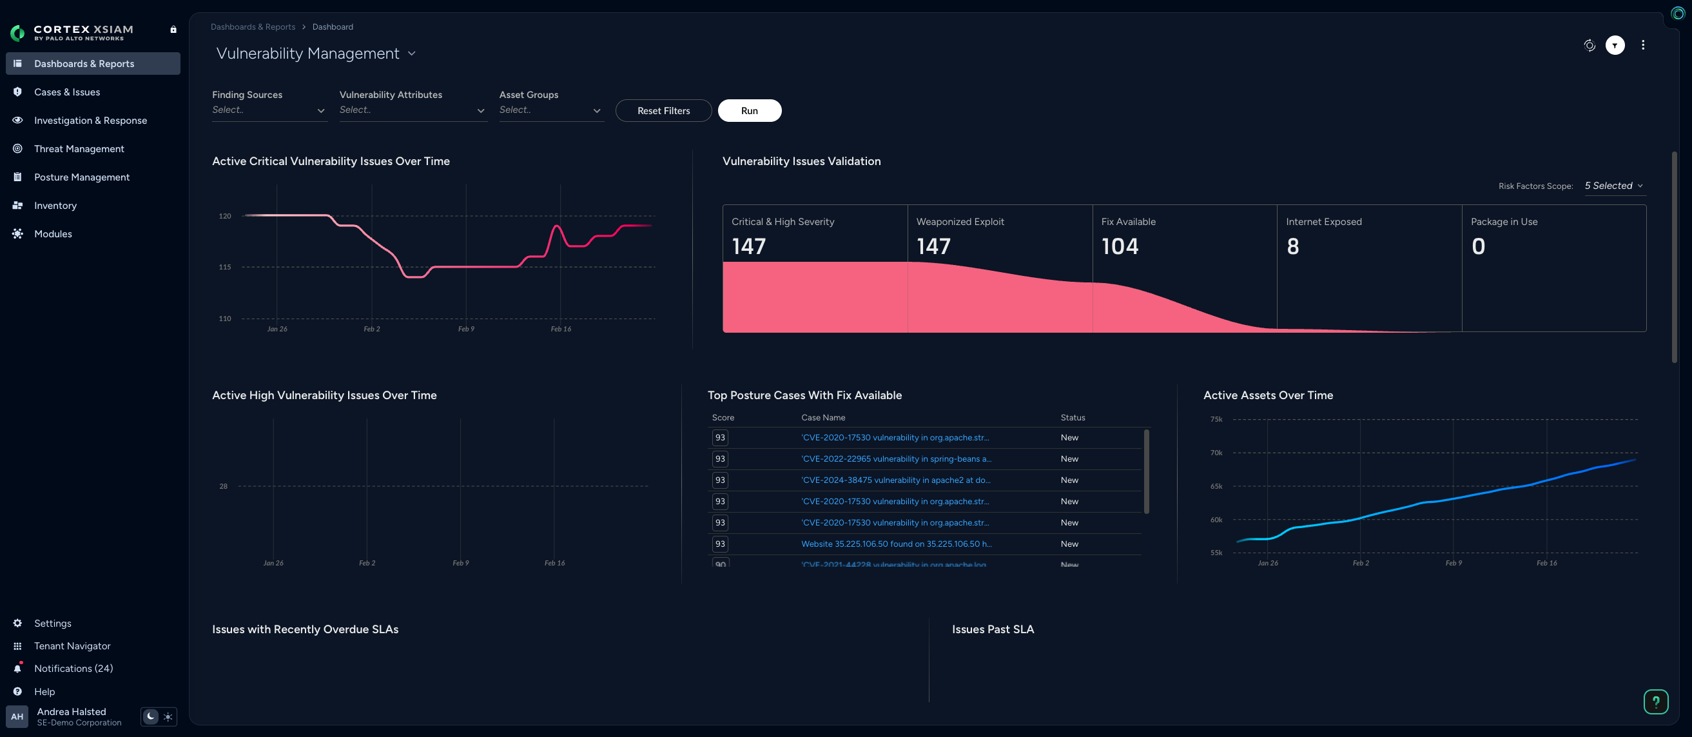Open Threat Management in the sidebar
Image resolution: width=1692 pixels, height=737 pixels.
click(79, 149)
